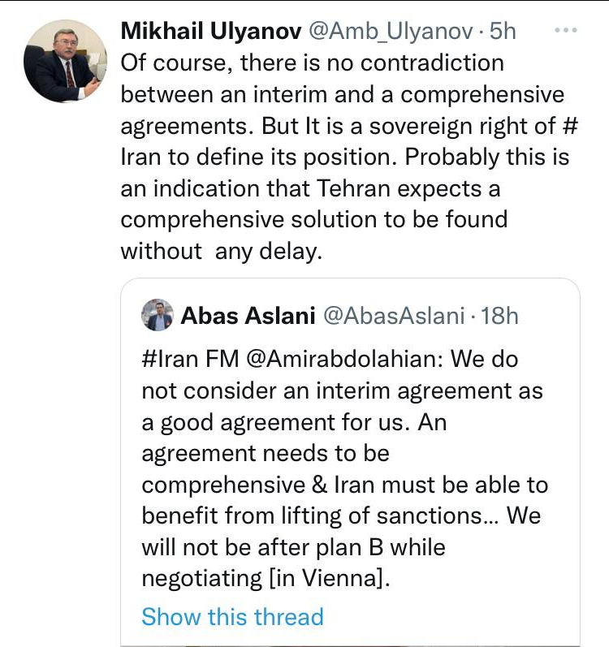The image size is (609, 647).
Task: Click the Show this thread link
Action: (232, 616)
